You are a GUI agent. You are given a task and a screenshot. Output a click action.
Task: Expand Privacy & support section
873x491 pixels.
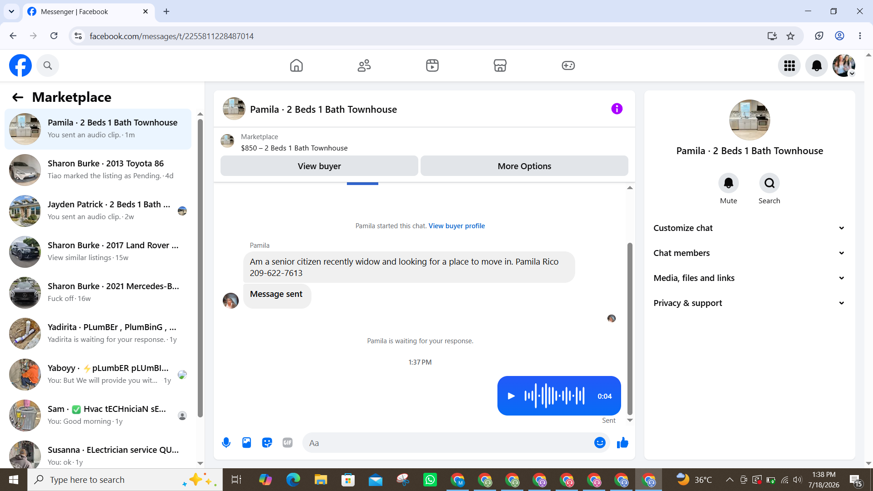pos(749,303)
